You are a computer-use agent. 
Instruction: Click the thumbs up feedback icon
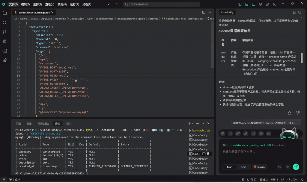pos(290,113)
